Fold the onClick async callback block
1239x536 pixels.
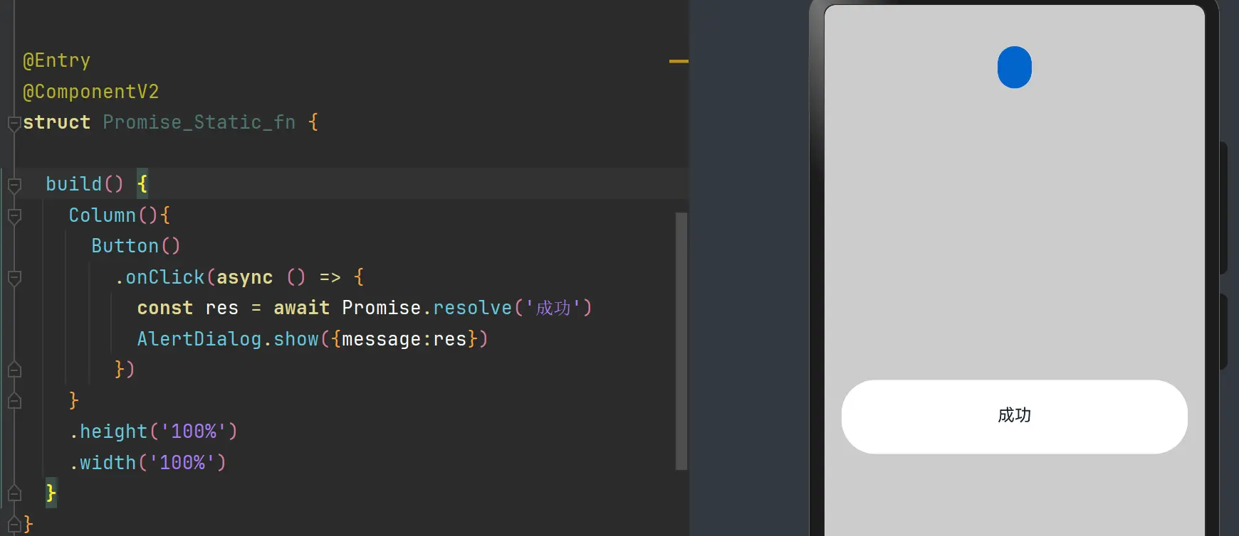(14, 278)
